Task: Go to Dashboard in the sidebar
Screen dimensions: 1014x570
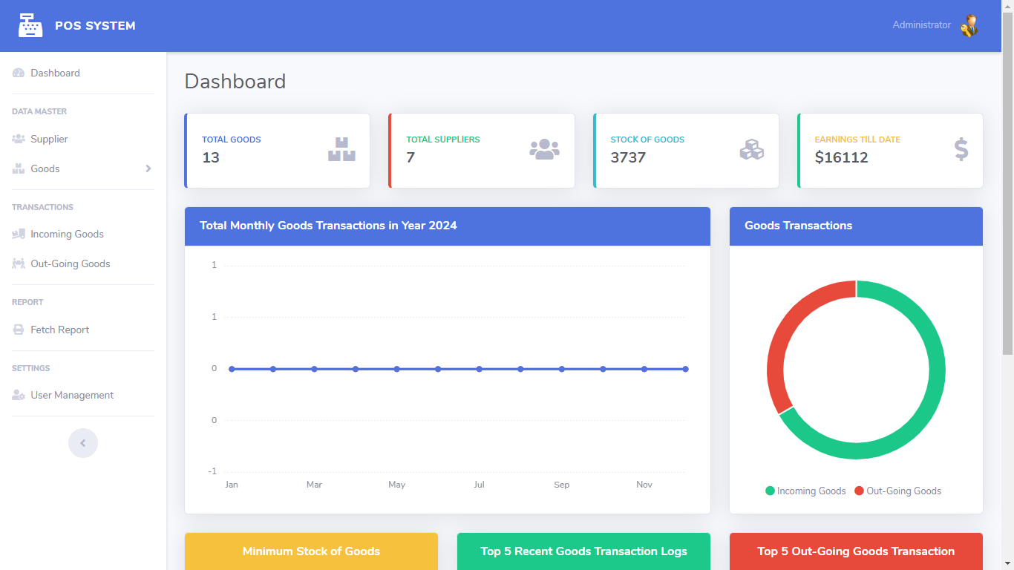Action: pos(55,73)
